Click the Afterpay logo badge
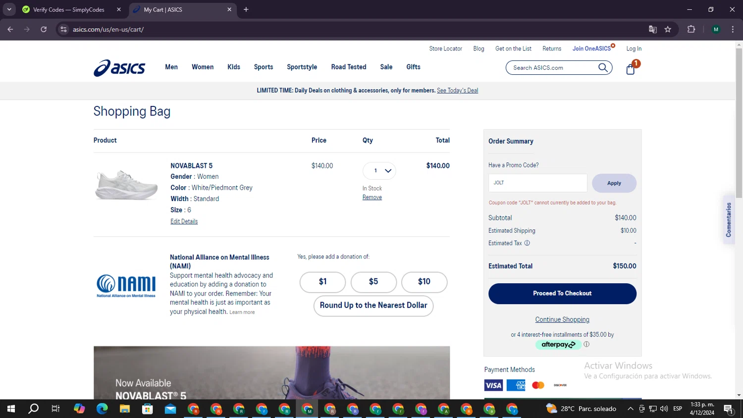This screenshot has height=418, width=743. point(558,345)
